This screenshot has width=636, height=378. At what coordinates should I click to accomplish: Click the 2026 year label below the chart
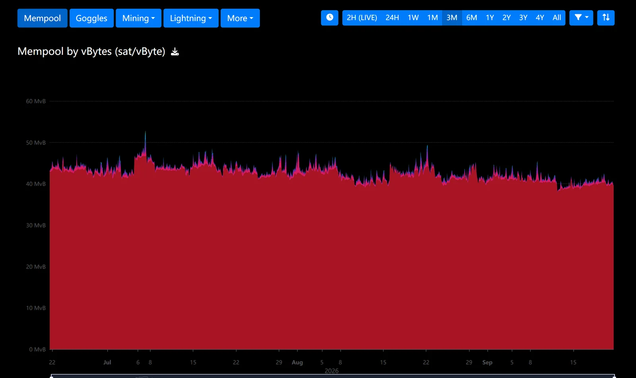point(332,371)
